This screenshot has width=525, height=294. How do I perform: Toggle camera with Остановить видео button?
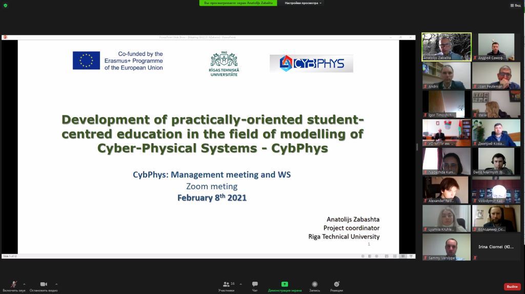(x=44, y=284)
